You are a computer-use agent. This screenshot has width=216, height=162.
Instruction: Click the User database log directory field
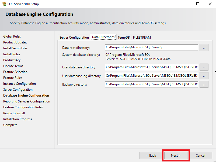[x=152, y=76]
